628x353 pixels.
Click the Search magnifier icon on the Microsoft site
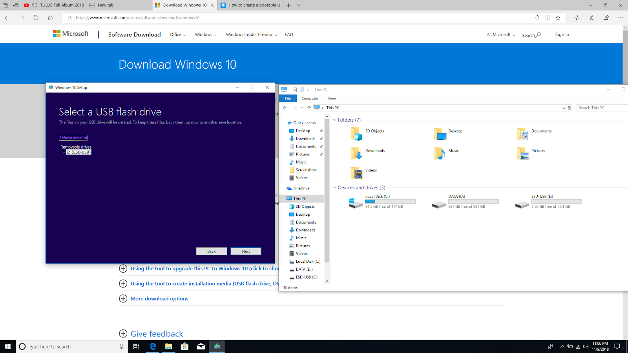tap(538, 35)
